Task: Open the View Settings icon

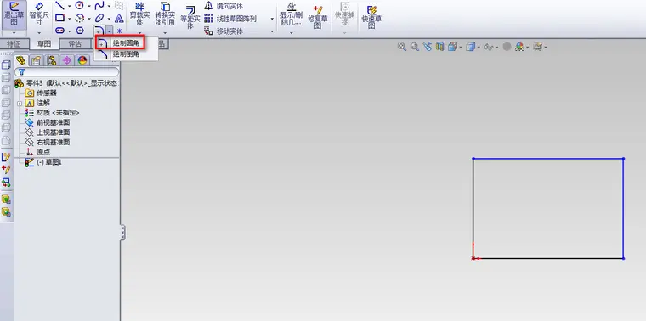Action: pyautogui.click(x=537, y=47)
